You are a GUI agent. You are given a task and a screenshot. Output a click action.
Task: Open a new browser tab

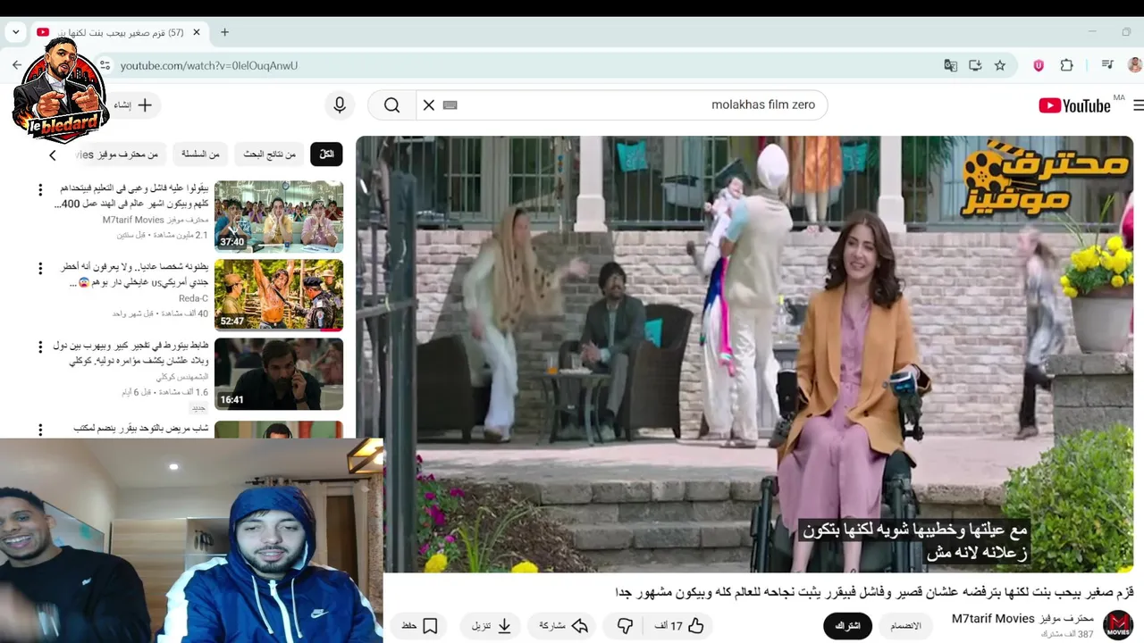coord(224,32)
